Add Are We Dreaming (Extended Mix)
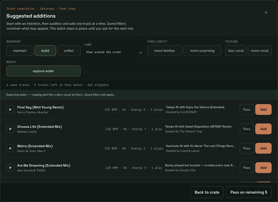 263,168
